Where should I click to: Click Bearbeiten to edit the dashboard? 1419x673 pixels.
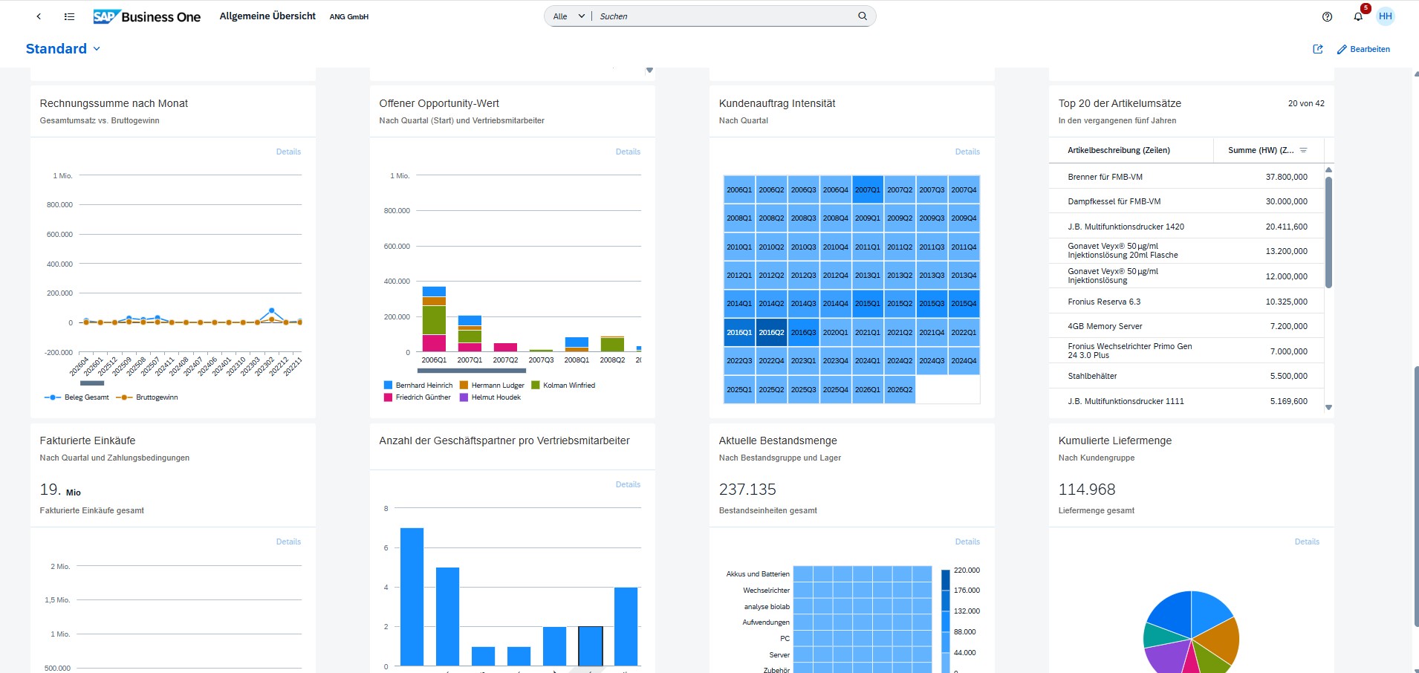[1370, 49]
